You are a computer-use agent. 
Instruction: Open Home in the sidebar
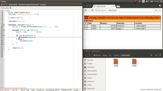click(x=90, y=63)
